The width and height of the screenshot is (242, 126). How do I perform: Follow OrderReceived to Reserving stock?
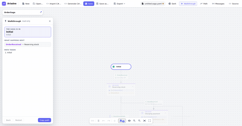(x=28, y=44)
